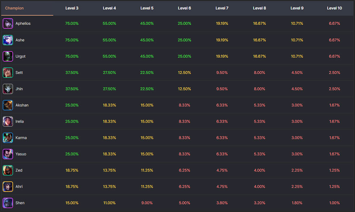Click Yasuo Level 7 value 6.33%
The image size is (355, 212).
222,154
